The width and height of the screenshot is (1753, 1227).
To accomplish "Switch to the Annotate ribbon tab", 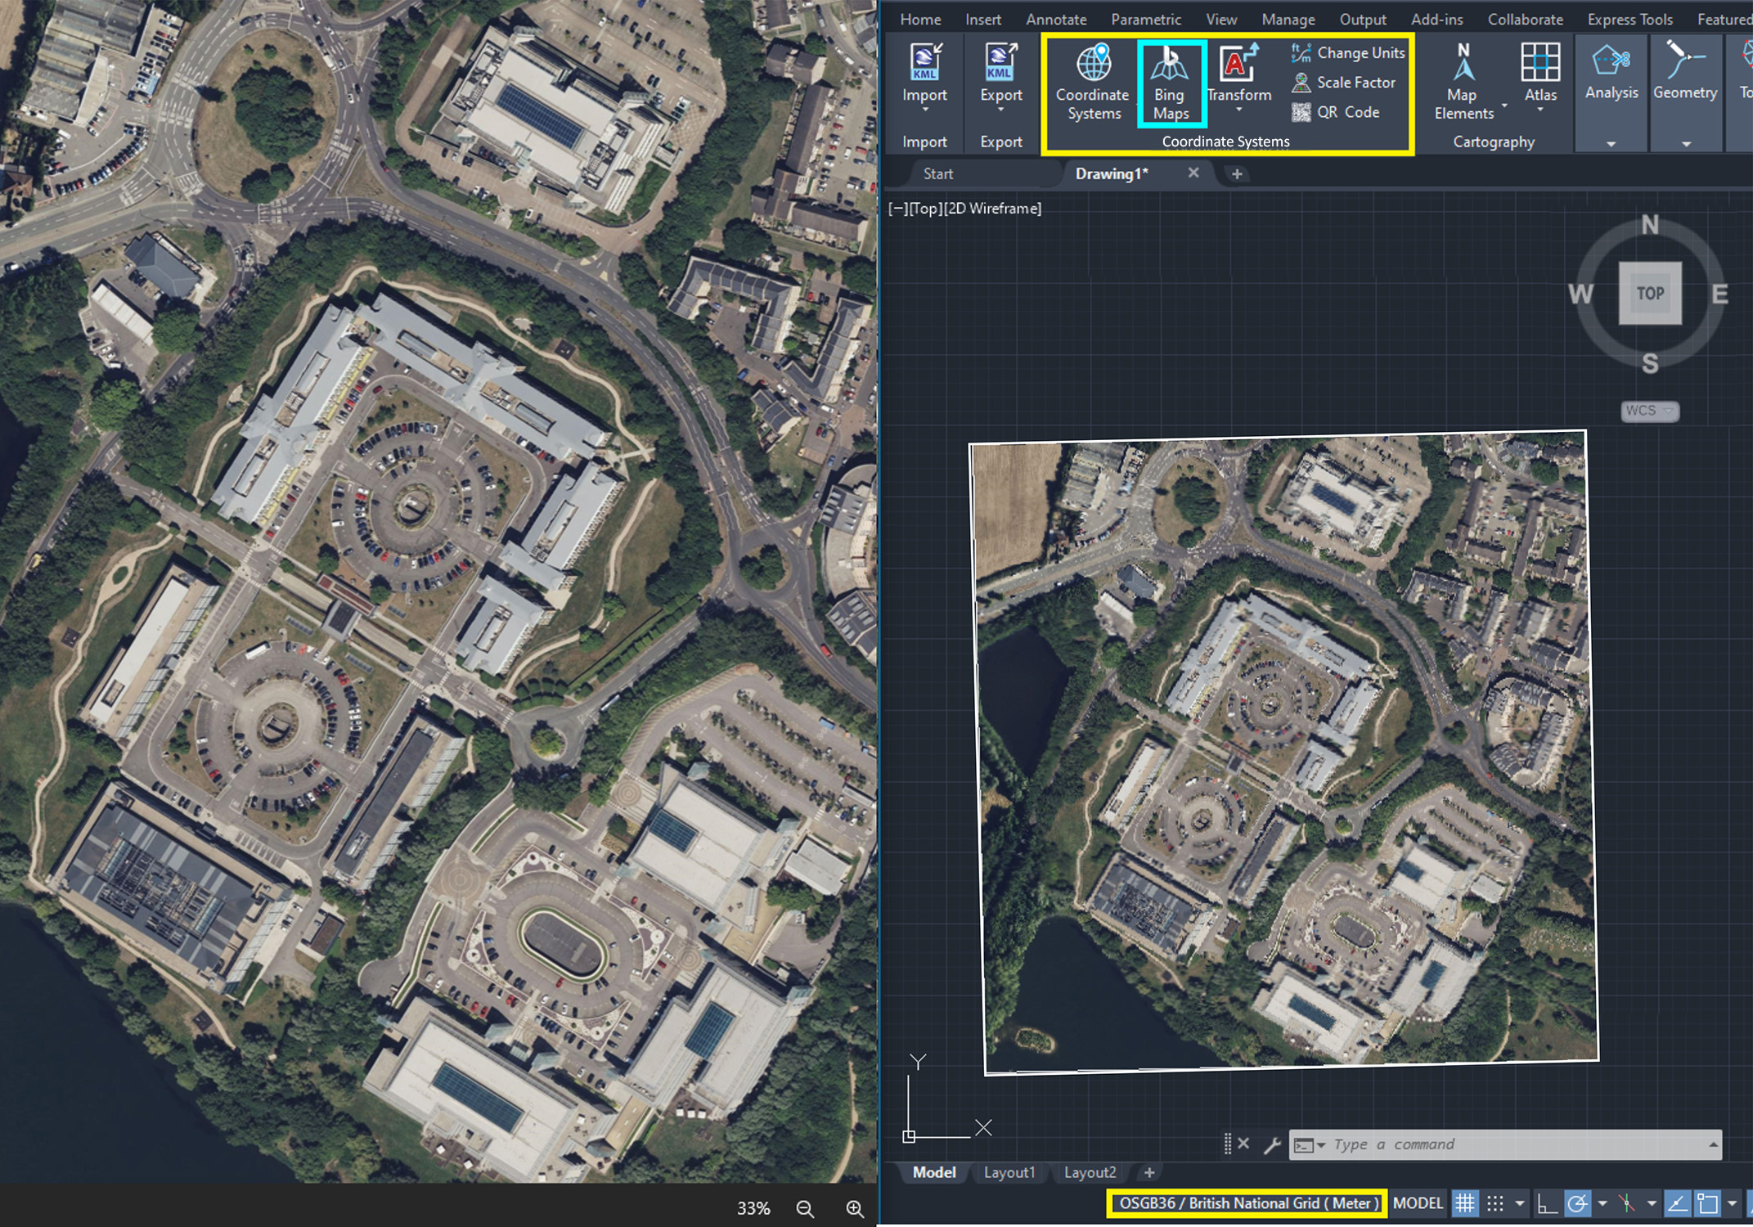I will 1056,19.
